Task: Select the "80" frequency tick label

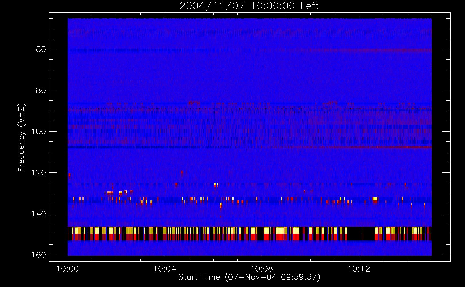Action: click(x=41, y=90)
